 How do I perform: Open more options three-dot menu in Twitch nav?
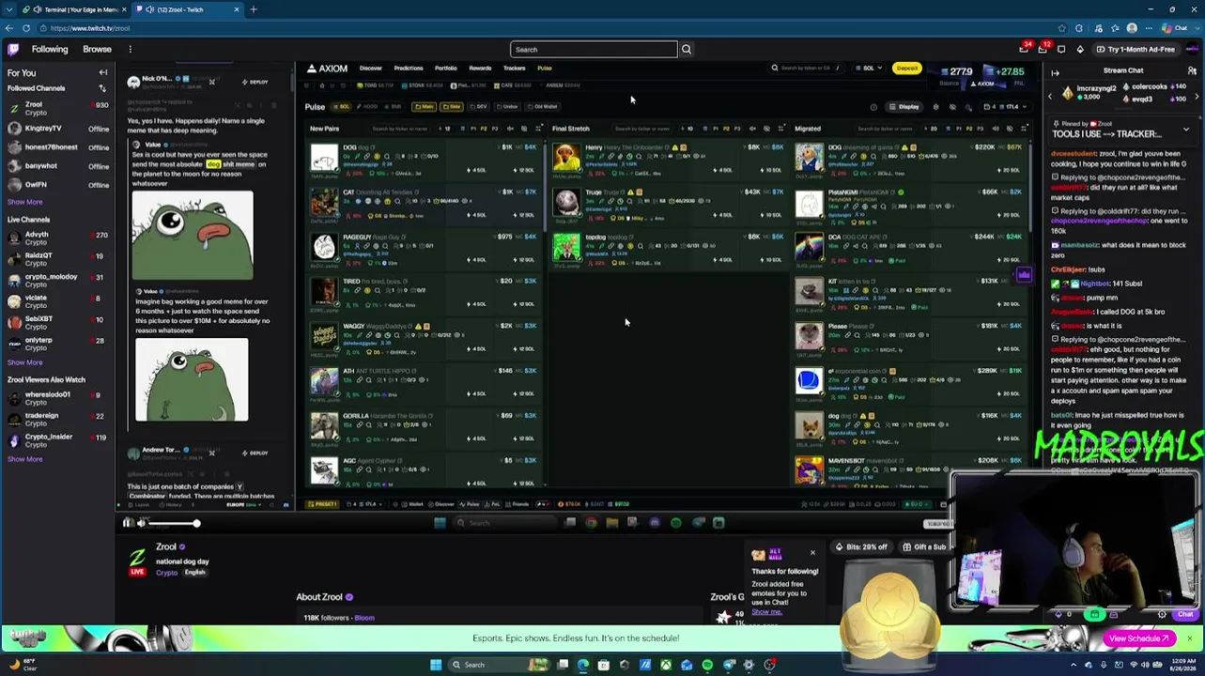[x=130, y=49]
